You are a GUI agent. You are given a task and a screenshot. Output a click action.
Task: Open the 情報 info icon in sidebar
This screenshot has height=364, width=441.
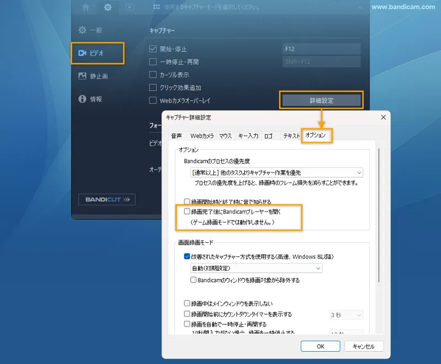click(x=82, y=99)
